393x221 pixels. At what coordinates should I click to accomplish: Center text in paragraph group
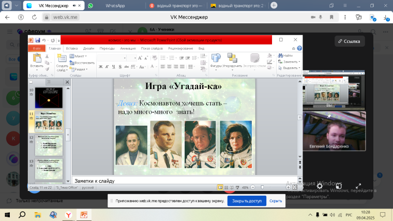(x=170, y=66)
